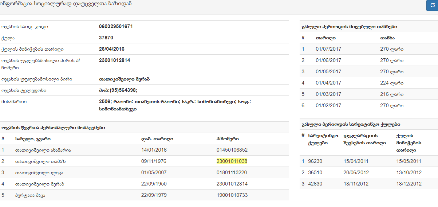Viewport: 438px width, 207px height.
Task: Select the payment dated 01/07/2017
Action: pos(328,49)
